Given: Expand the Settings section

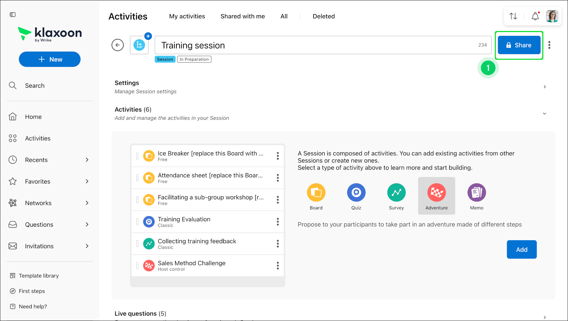Looking at the screenshot, I should click(545, 87).
